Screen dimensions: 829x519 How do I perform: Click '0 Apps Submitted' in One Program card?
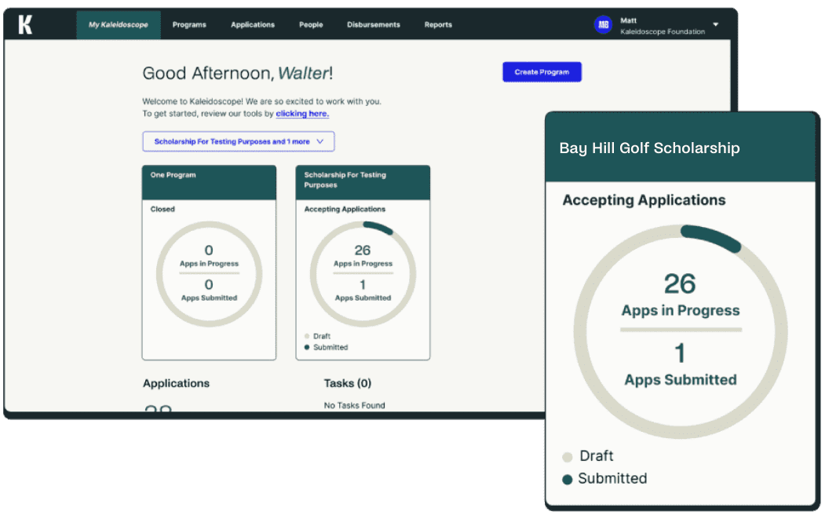point(209,291)
